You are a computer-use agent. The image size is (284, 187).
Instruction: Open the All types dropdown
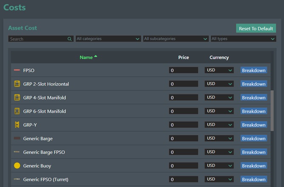(x=243, y=39)
